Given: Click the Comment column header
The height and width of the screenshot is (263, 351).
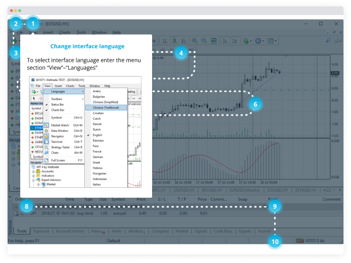Looking at the screenshot, I should [331, 199].
